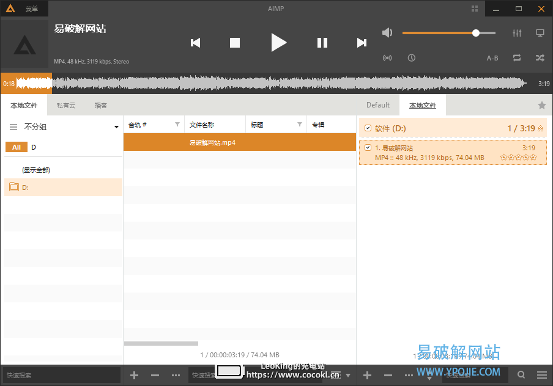This screenshot has width=553, height=386.
Task: Select 本地文件 playlist tab
Action: 423,105
